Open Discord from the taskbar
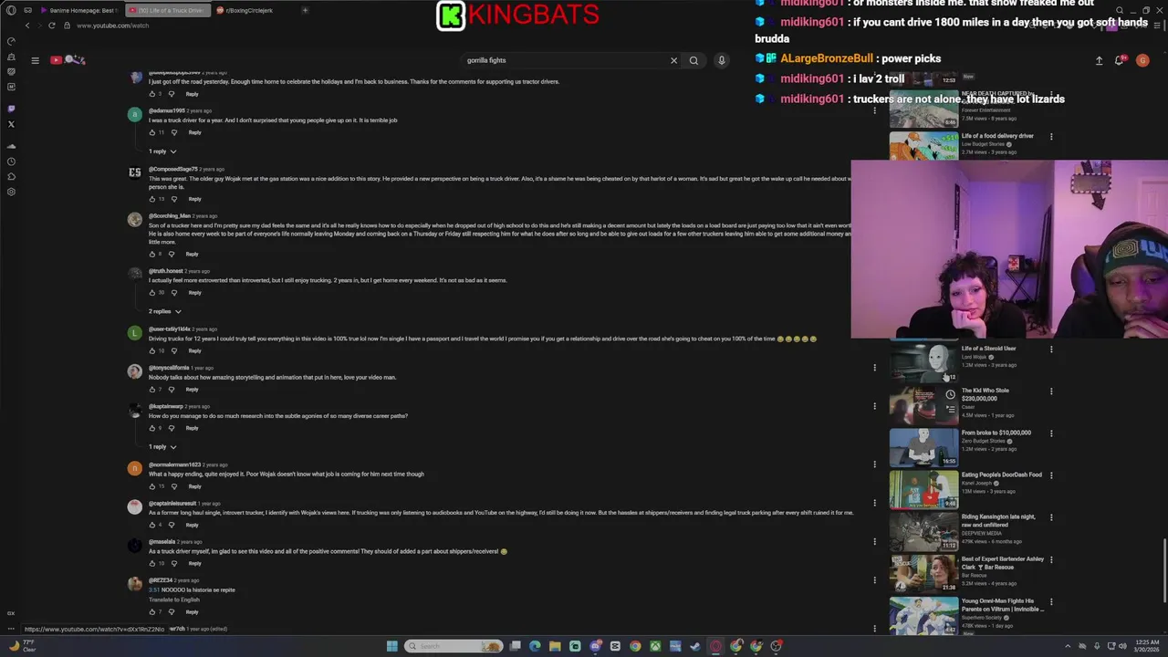This screenshot has width=1168, height=657. pos(595,646)
